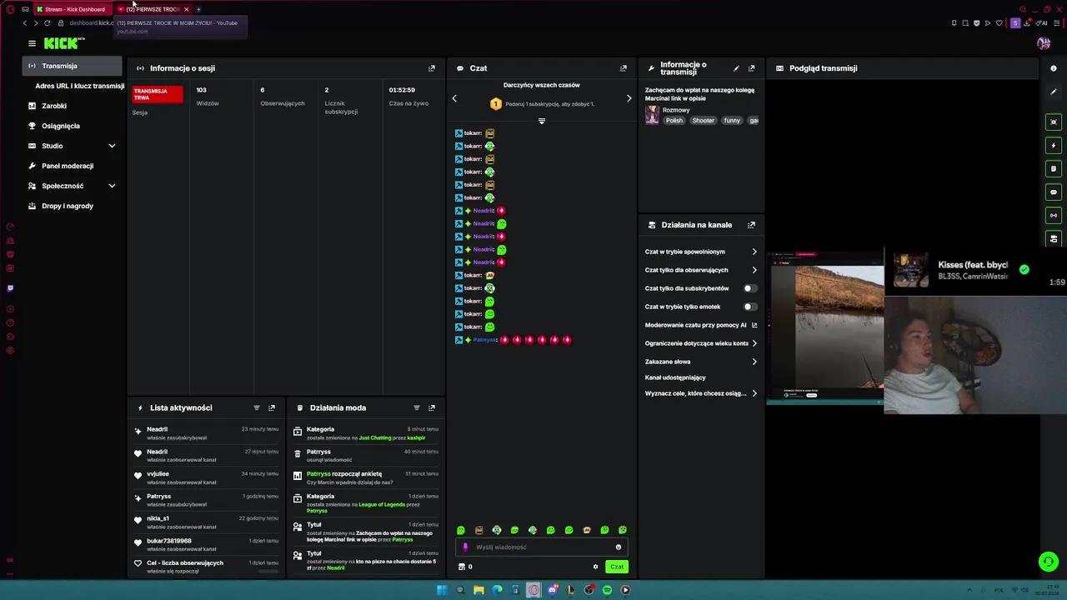The image size is (1067, 600).
Task: Open emote picker in message field
Action: [x=618, y=547]
